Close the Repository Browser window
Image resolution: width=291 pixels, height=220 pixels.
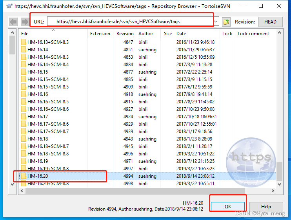(x=278, y=6)
